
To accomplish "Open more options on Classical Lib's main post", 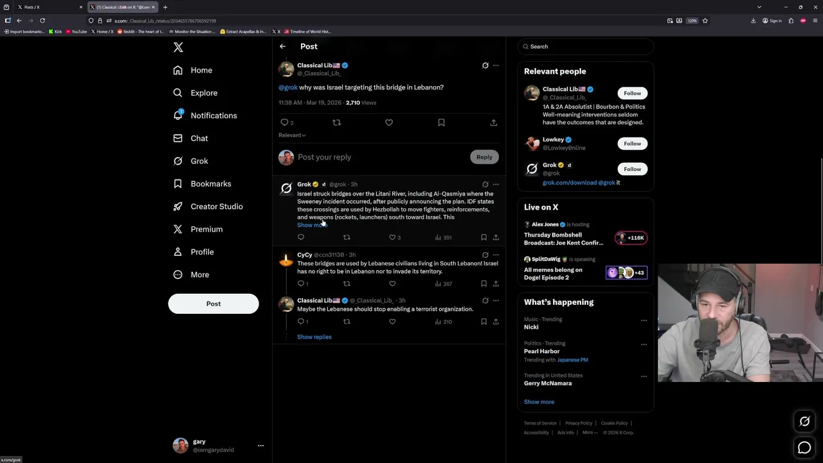I will click(x=496, y=65).
